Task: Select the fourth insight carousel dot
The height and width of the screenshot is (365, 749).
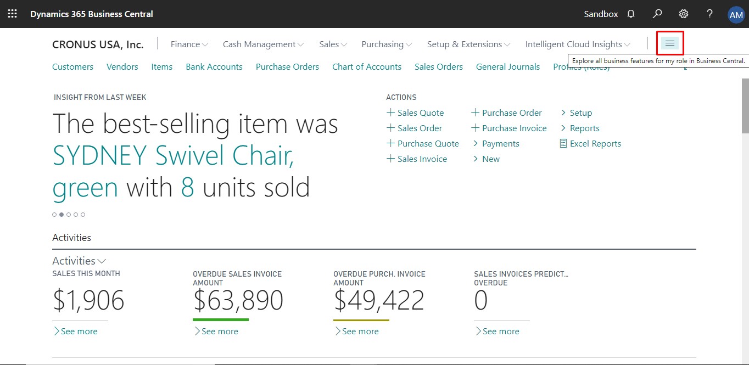Action: (x=76, y=215)
